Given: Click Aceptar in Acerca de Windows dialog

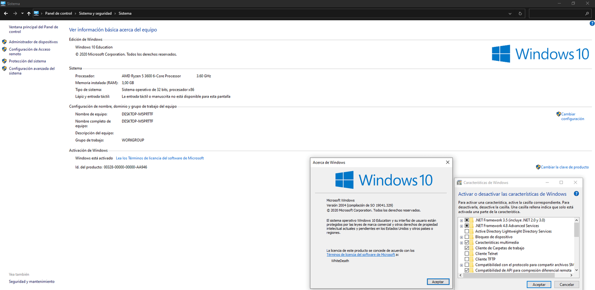Looking at the screenshot, I should tap(438, 282).
